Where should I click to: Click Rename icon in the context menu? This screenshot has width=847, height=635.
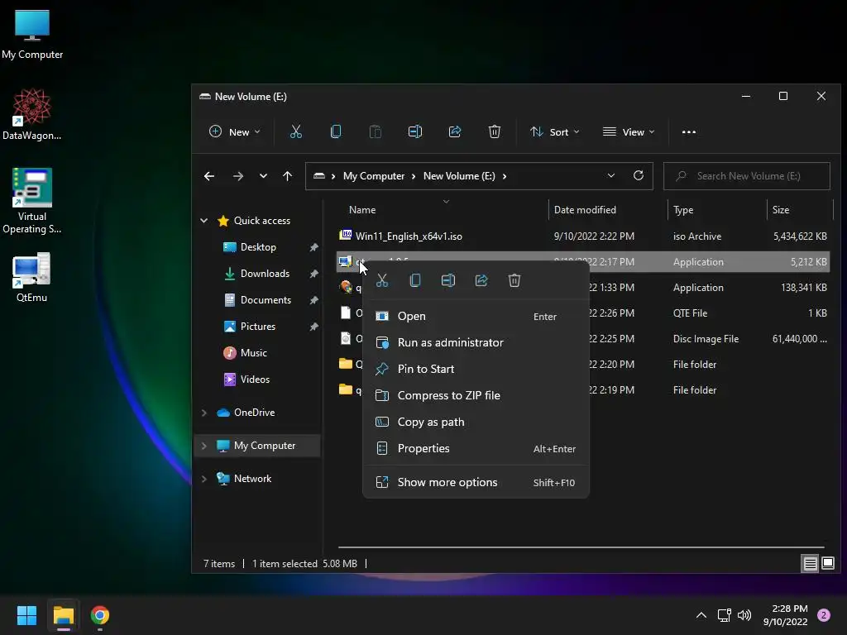447,280
